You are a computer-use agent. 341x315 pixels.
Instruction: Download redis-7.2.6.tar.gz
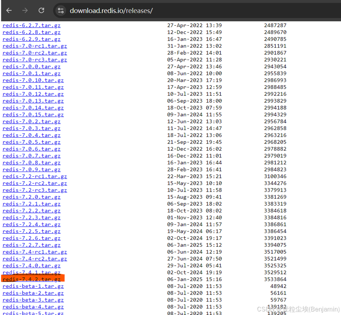click(x=32, y=238)
